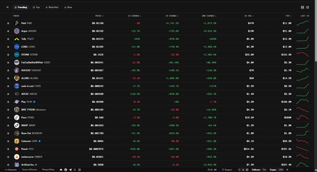Switch to the New tab
The height and width of the screenshot is (172, 317).
click(x=68, y=7)
